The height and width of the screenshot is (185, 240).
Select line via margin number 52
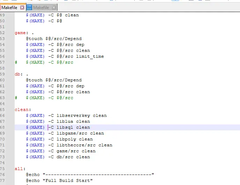point(2,33)
